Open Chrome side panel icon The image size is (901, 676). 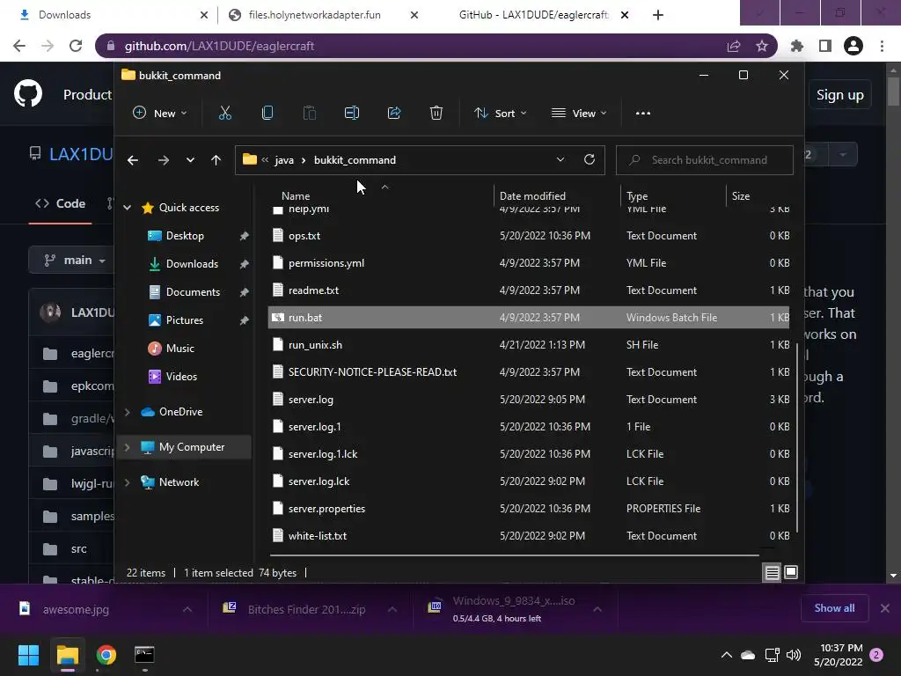tap(825, 46)
